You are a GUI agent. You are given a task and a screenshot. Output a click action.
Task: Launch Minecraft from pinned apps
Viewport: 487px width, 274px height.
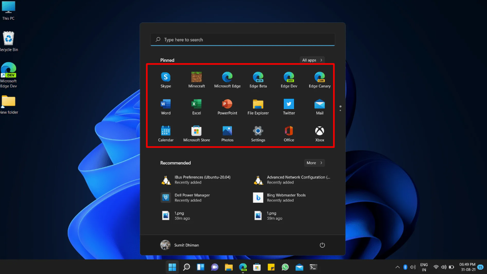[x=196, y=80]
